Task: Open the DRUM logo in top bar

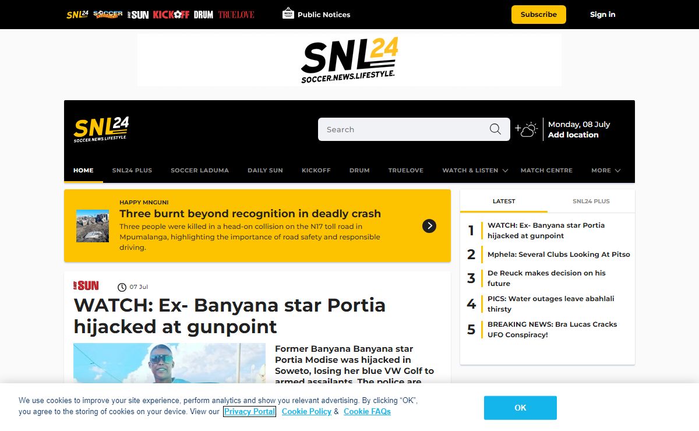Action: coord(203,15)
